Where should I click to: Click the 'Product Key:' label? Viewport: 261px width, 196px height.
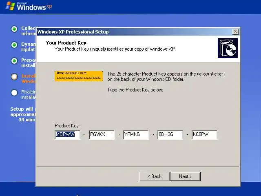[x=67, y=126]
